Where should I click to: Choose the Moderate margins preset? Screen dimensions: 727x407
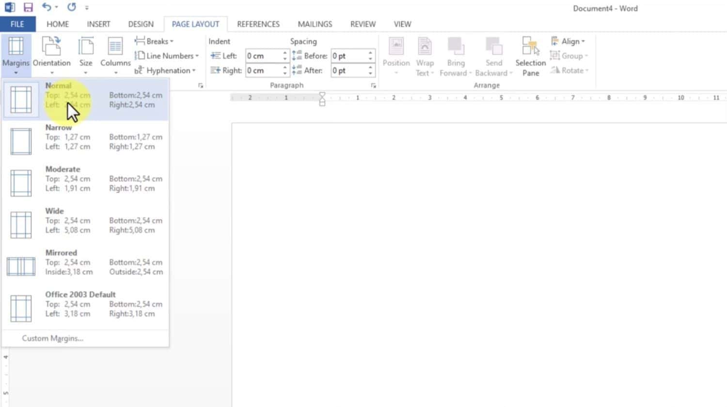[x=86, y=183]
